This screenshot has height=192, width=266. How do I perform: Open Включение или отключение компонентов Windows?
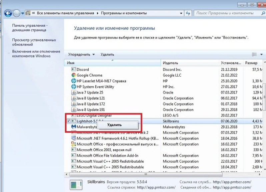tap(36, 54)
